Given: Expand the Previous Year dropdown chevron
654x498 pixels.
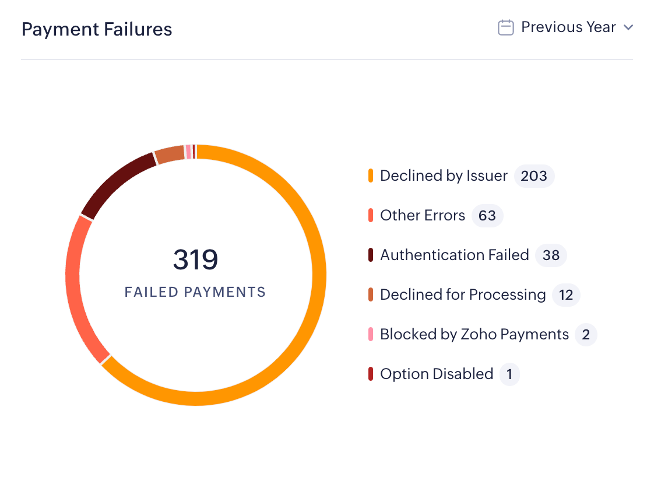Looking at the screenshot, I should (628, 27).
